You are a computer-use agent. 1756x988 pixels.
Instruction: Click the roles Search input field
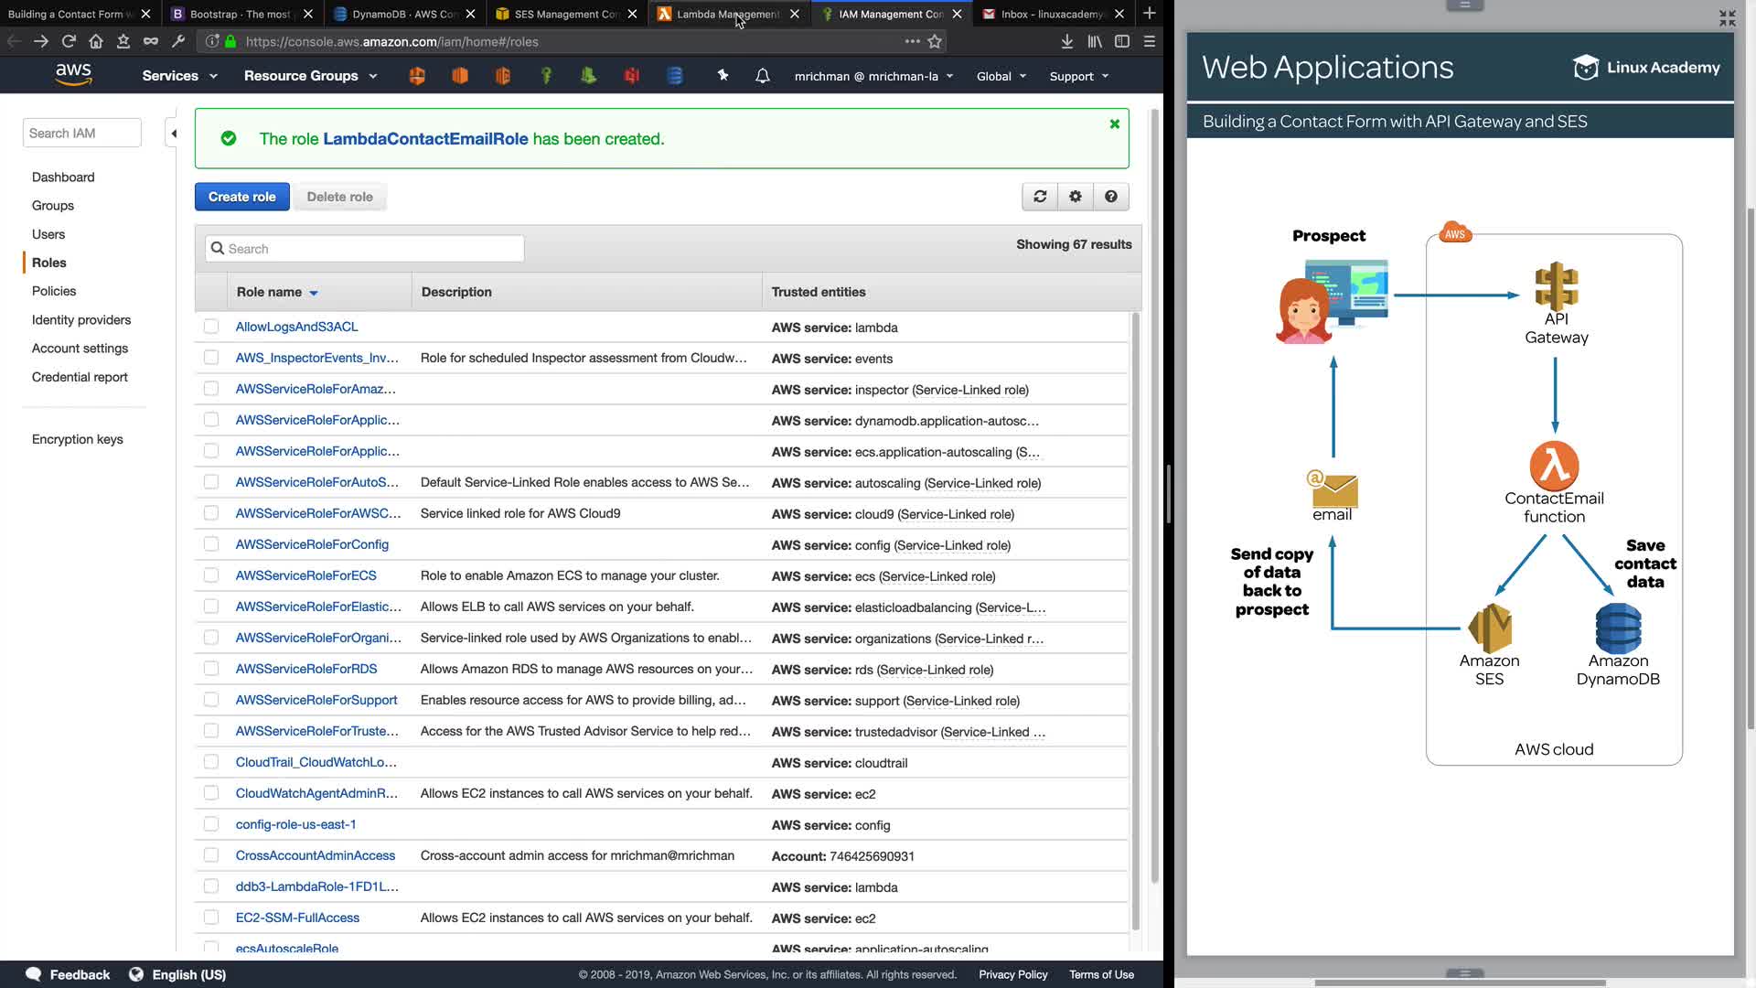(x=366, y=249)
